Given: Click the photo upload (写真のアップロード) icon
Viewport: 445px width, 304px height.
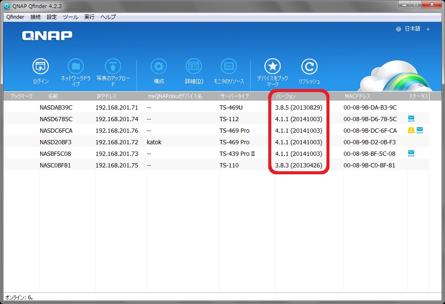Looking at the screenshot, I should tap(113, 66).
